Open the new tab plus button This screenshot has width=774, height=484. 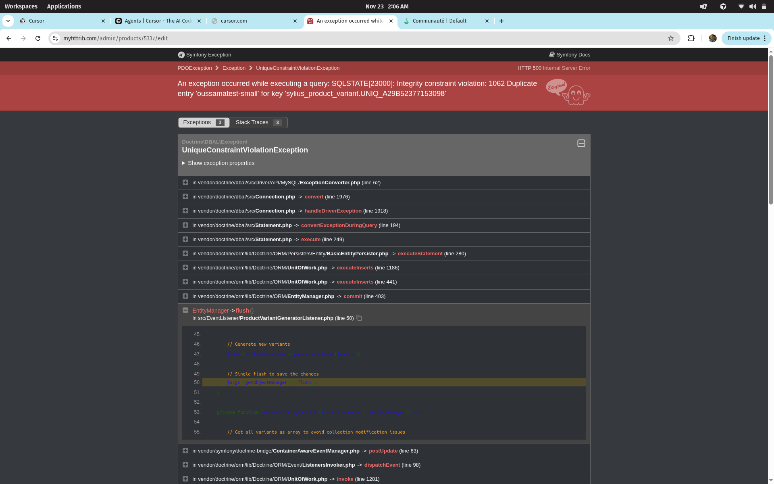(x=501, y=21)
